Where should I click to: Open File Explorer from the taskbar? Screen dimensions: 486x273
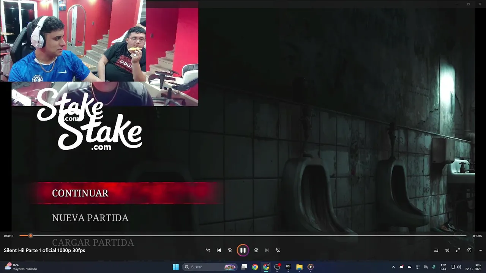coord(299,267)
